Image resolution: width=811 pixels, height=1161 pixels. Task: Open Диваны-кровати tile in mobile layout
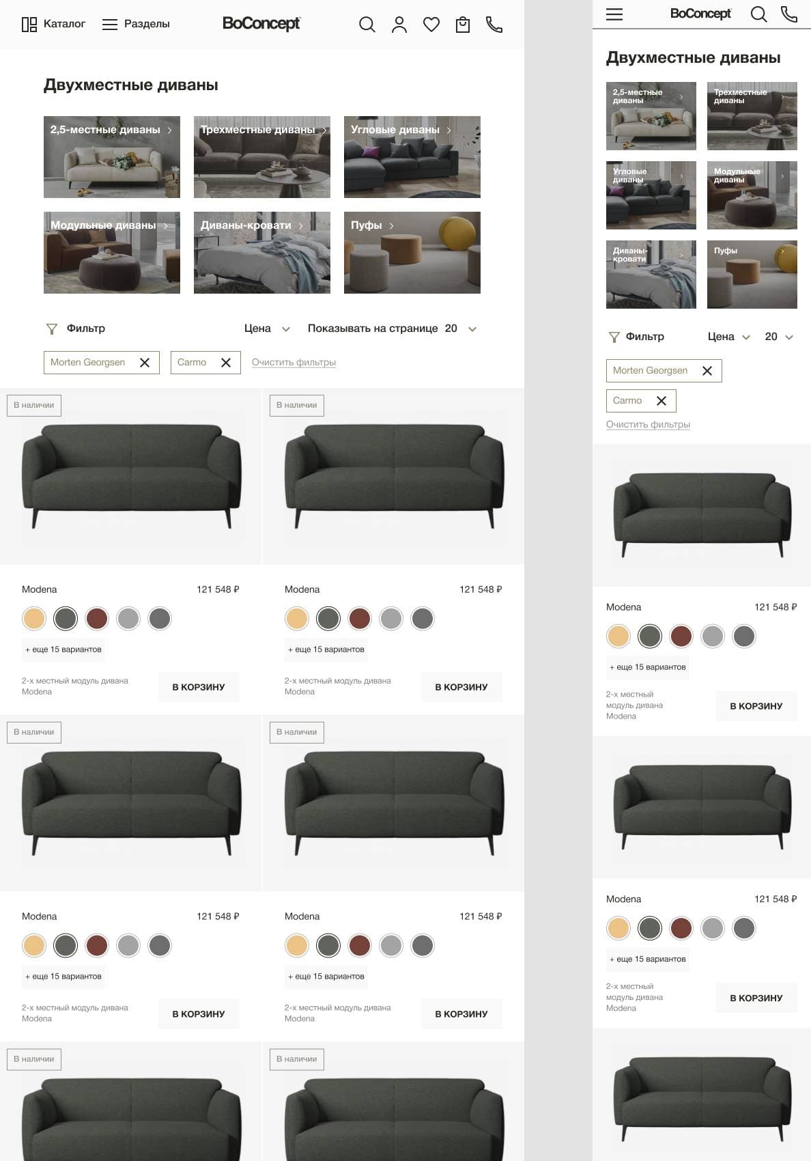651,275
